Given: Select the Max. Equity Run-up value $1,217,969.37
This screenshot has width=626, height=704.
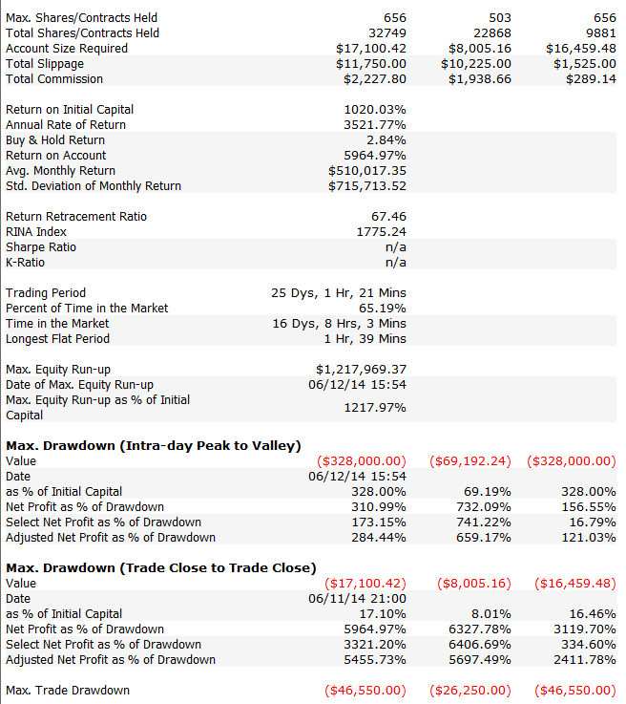Looking at the screenshot, I should 361,369.
